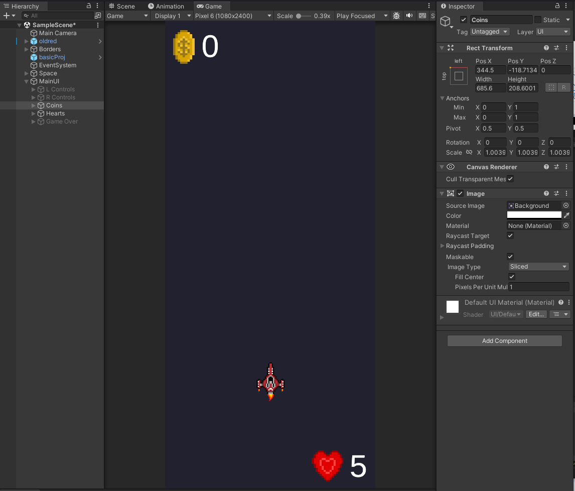Open the Animation tab
The width and height of the screenshot is (575, 491).
tap(167, 6)
